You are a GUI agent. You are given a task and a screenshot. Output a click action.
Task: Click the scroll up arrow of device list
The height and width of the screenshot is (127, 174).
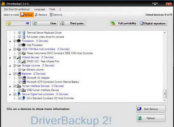165,33
